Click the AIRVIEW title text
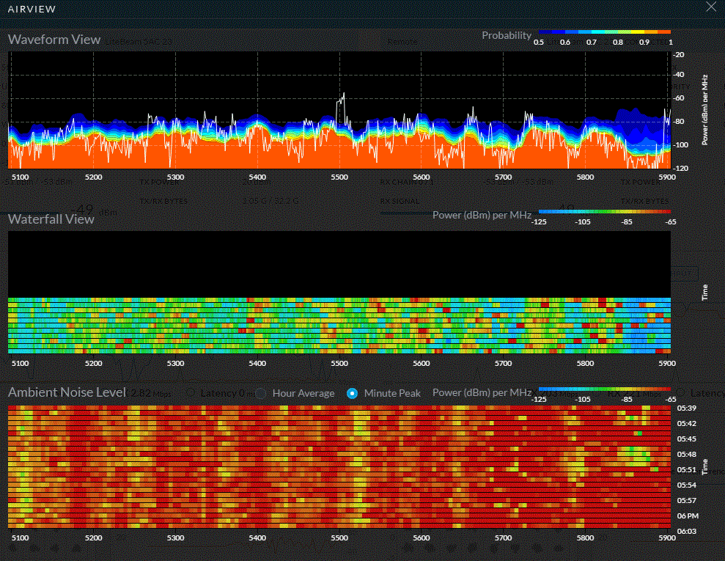 (32, 7)
